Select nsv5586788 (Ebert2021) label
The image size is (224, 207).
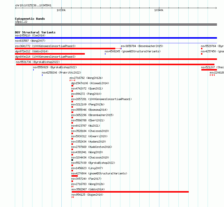click(88, 120)
